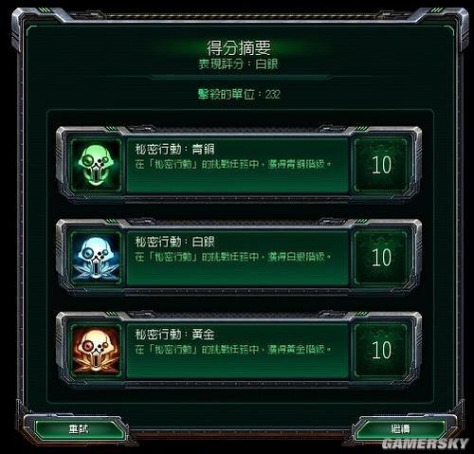This screenshot has height=454, width=474.
Task: Click the gold rank description text
Action: coord(233,350)
